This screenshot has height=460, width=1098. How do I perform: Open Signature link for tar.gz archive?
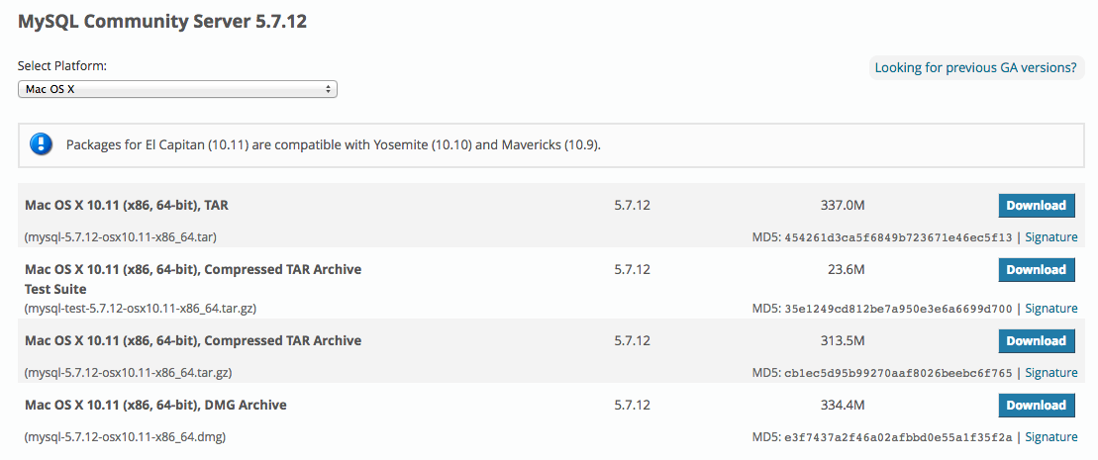(x=1050, y=373)
